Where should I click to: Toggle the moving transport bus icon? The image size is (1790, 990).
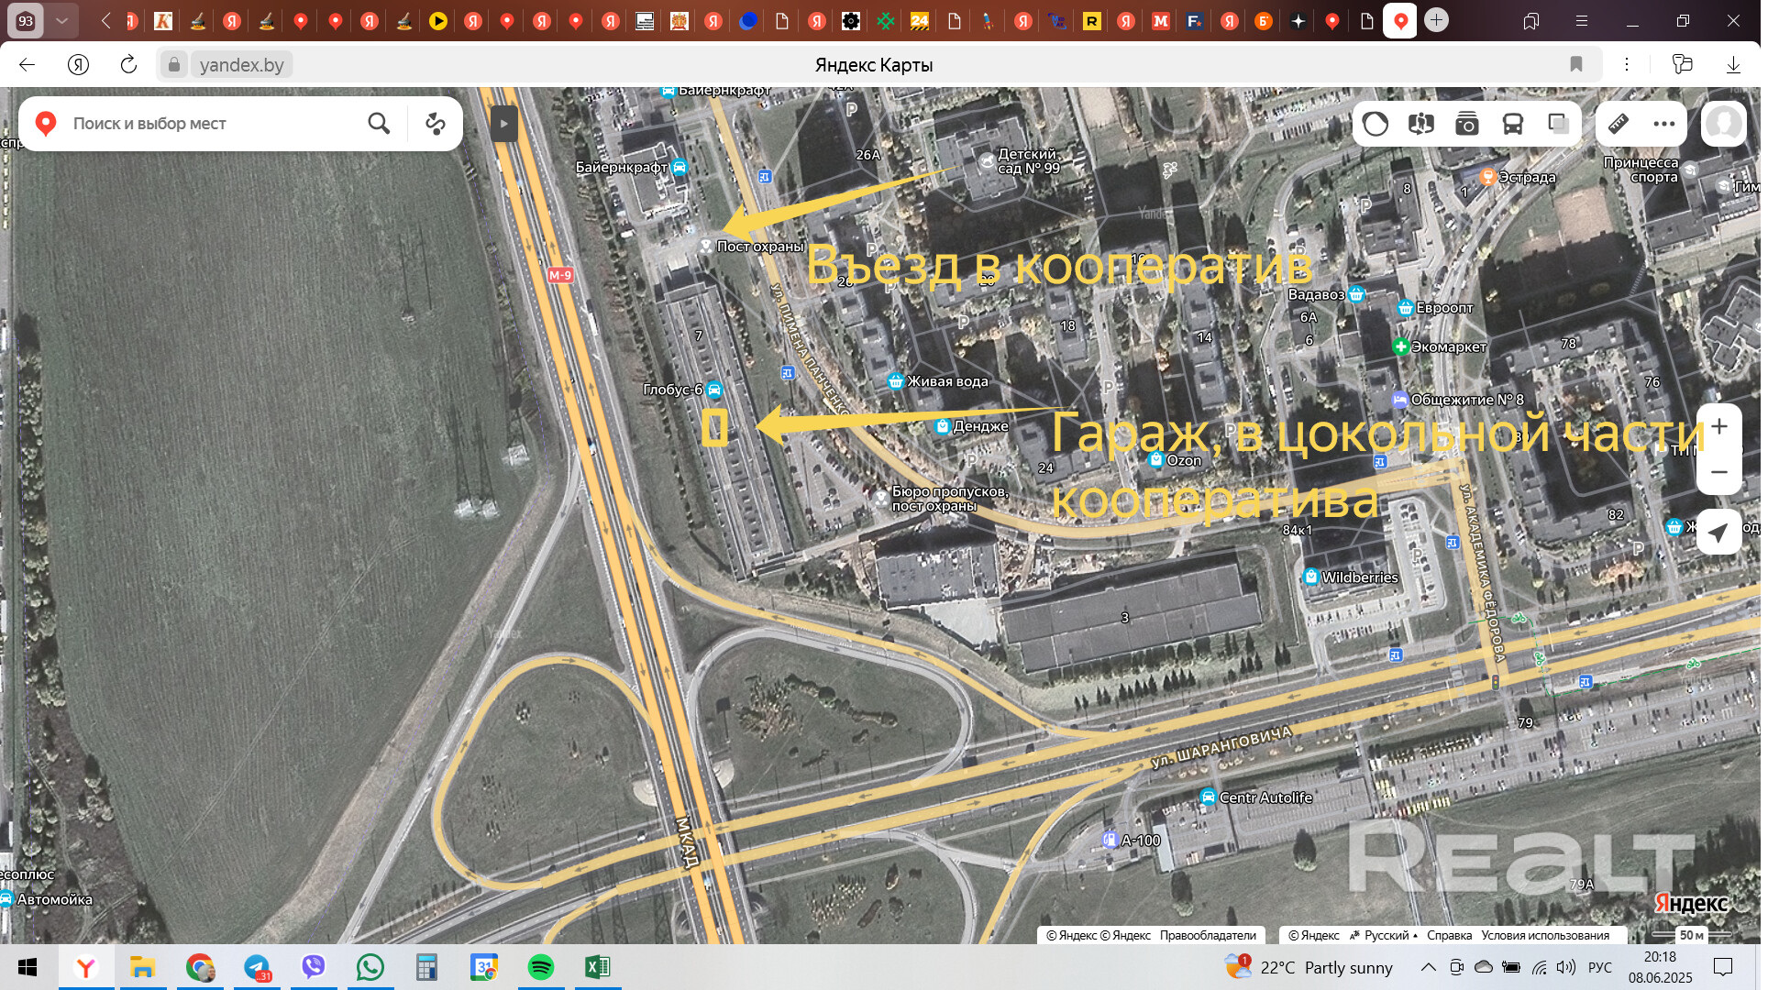click(1513, 124)
